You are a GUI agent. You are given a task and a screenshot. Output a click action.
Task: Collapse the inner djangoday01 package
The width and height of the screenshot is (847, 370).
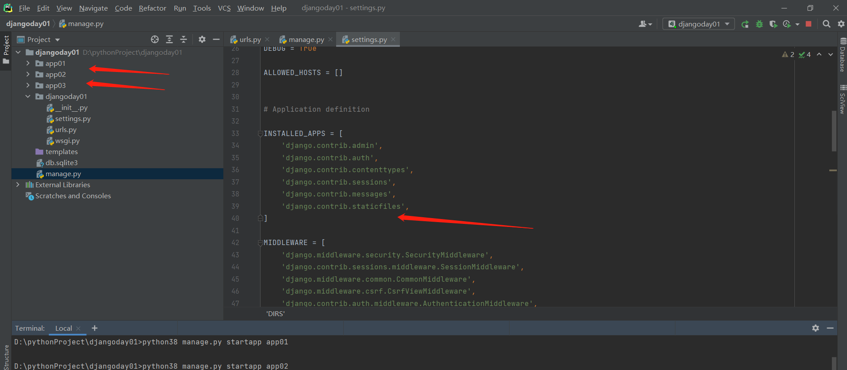[x=28, y=96]
